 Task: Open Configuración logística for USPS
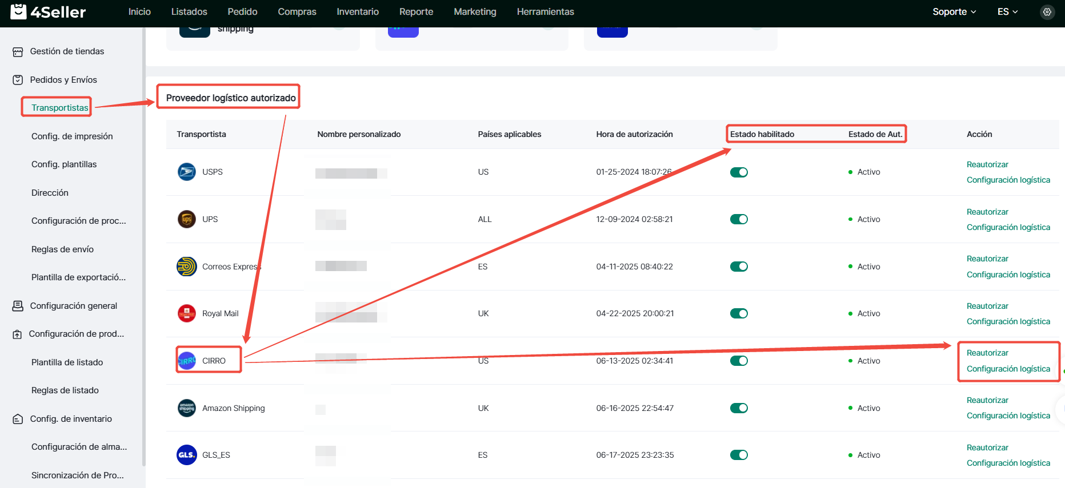(x=1008, y=180)
